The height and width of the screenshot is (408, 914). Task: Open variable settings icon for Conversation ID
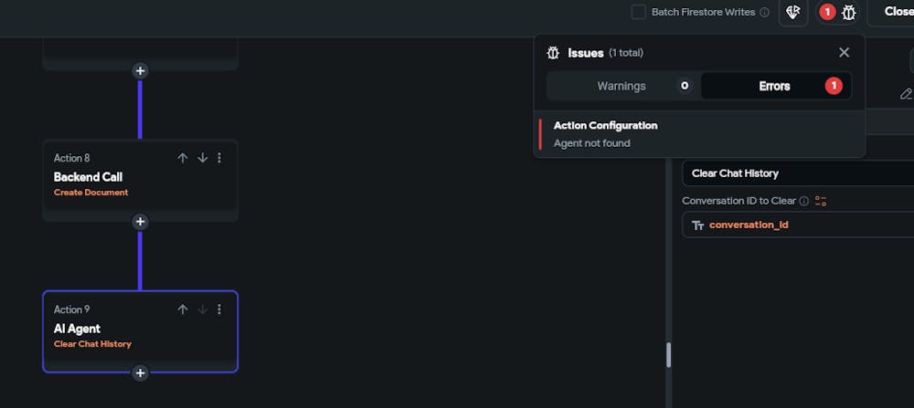pos(821,201)
